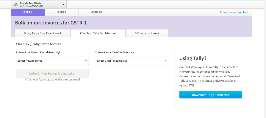Click the 'ClearTax / Tally Patch format' section heading
266x118 pixels.
tap(38, 44)
